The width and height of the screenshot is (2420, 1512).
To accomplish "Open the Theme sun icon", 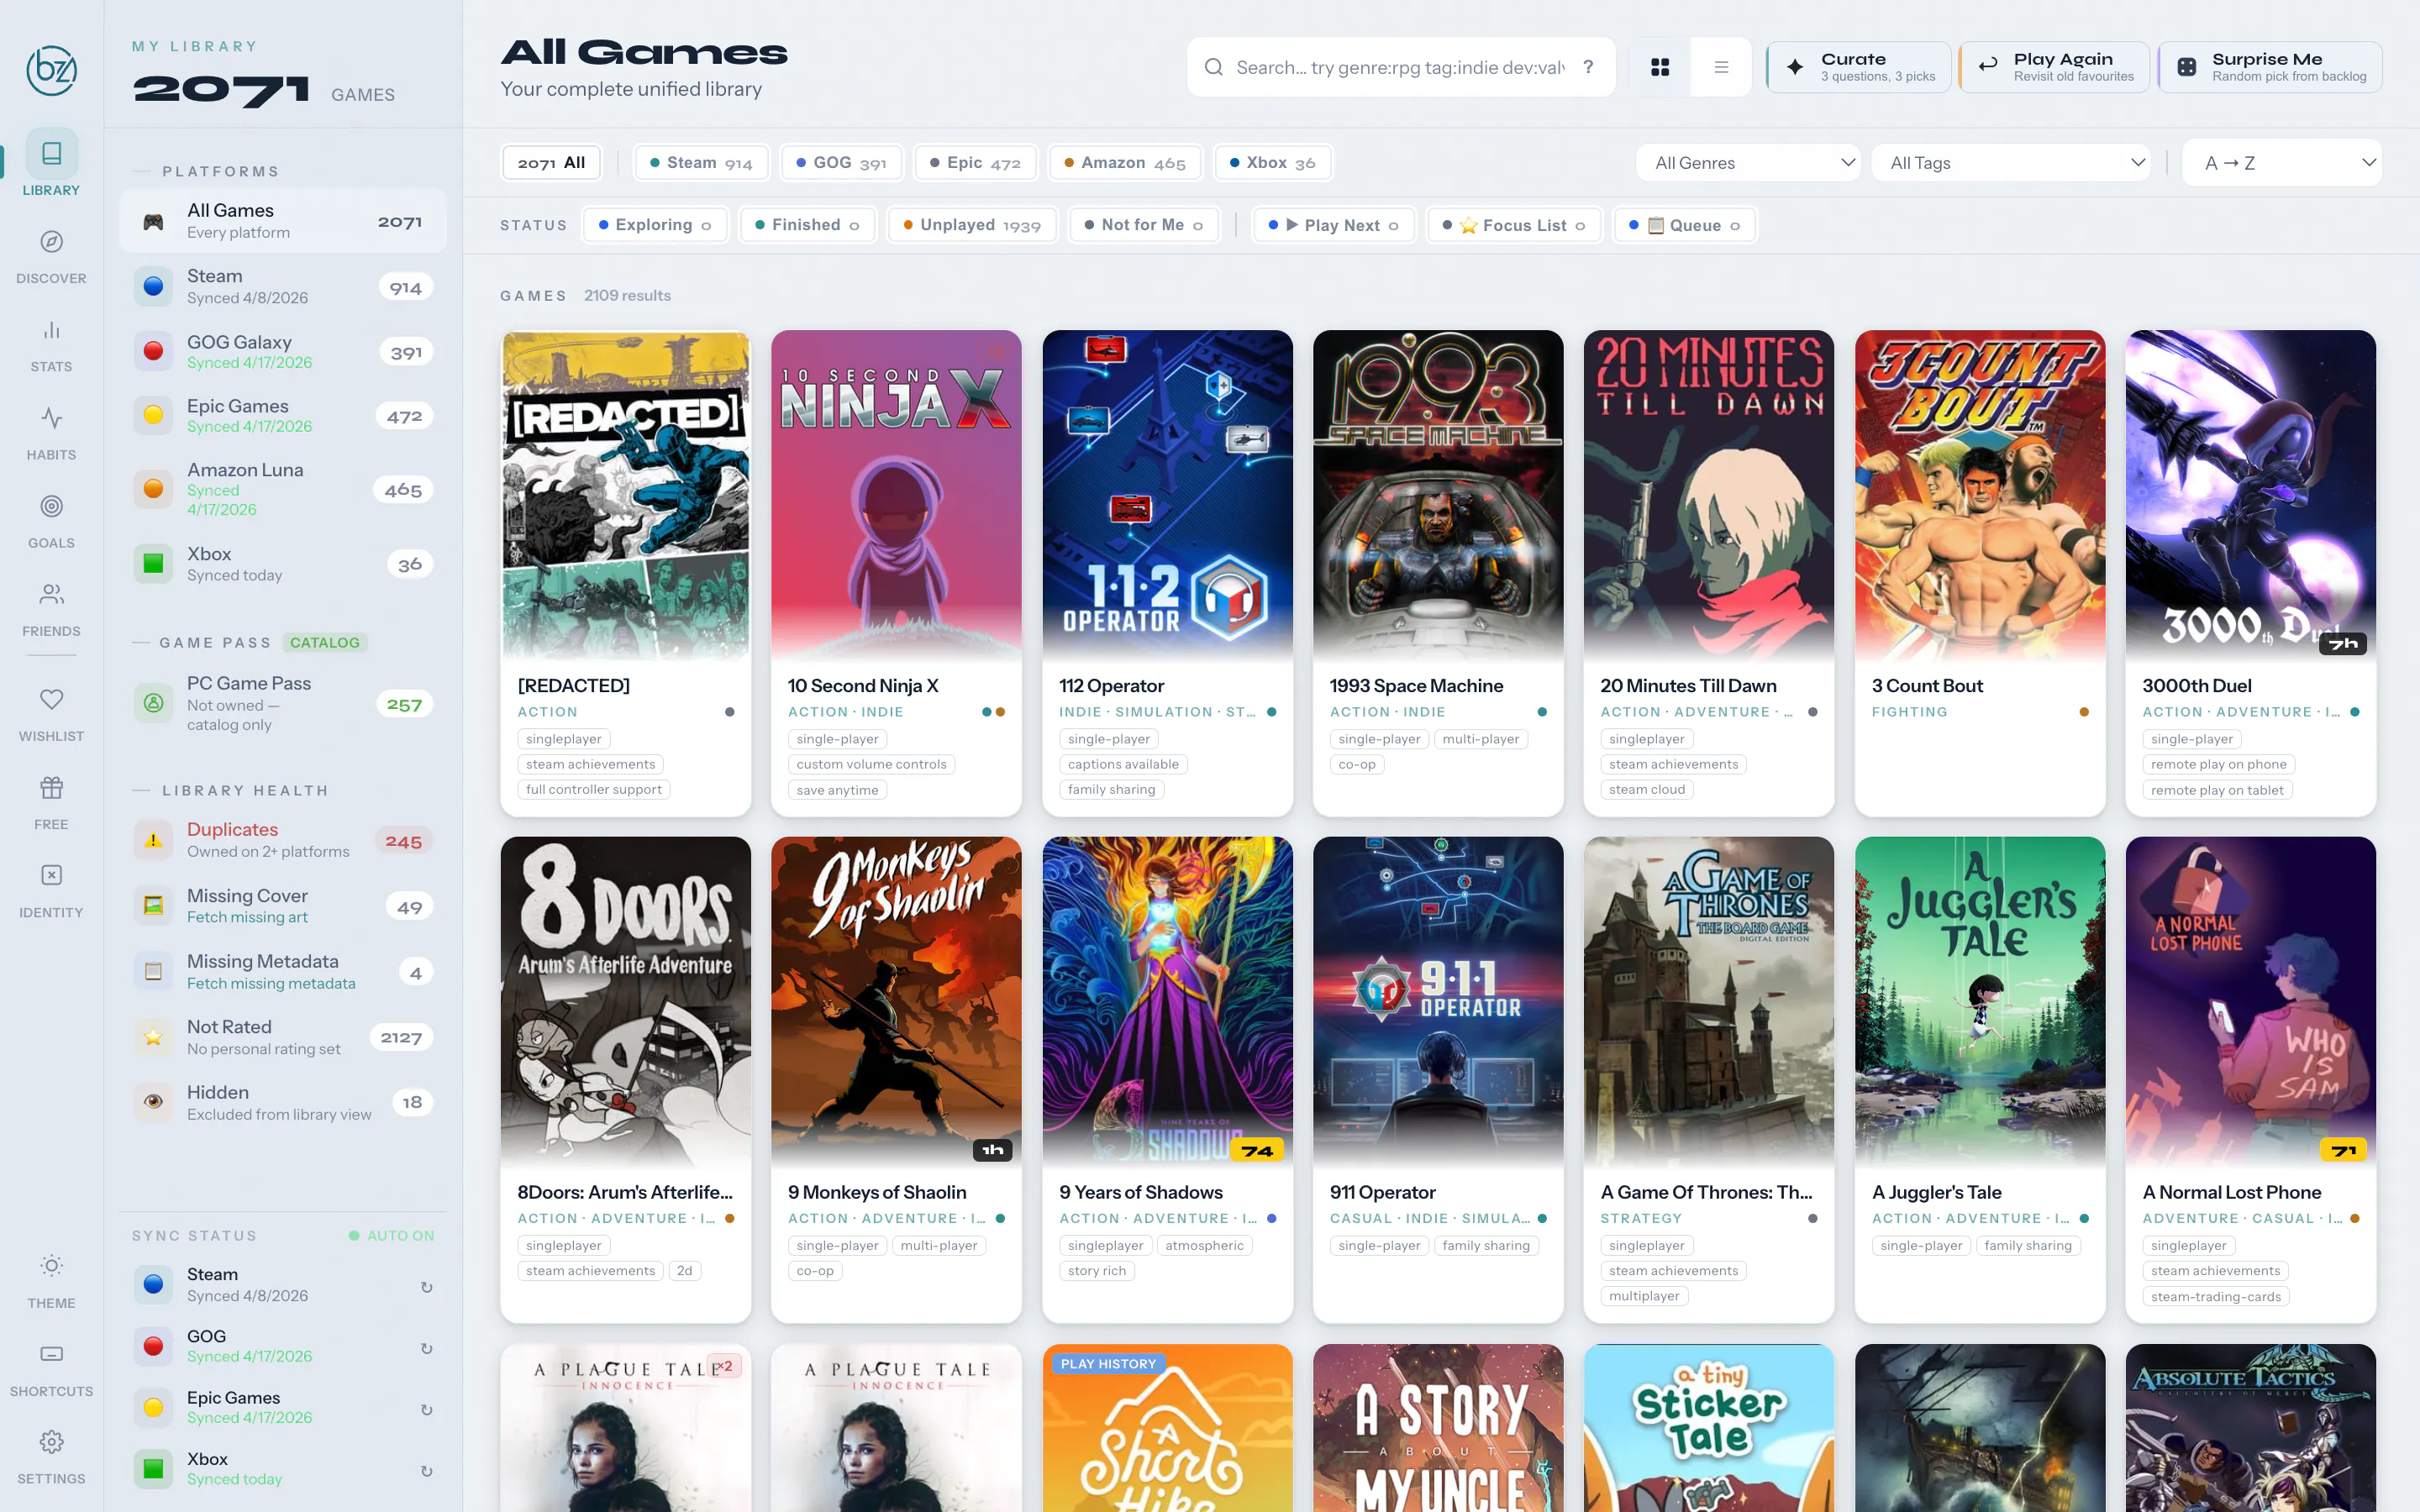I will click(x=51, y=1266).
